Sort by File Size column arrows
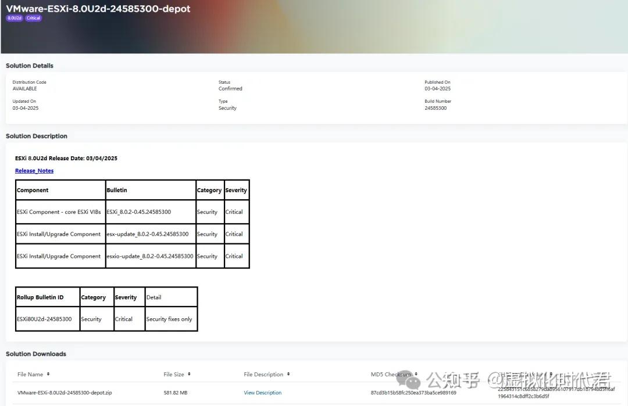628x406 pixels. coord(189,375)
